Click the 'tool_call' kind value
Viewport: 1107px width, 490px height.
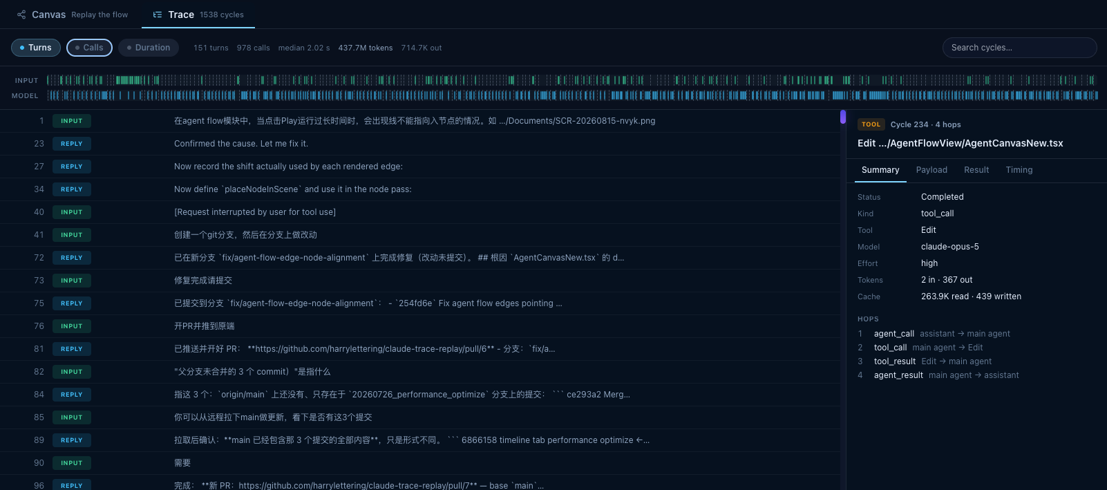tap(938, 214)
